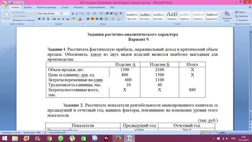Click the Sort icon in paragraph group
Viewport: 252px width, 142px height.
click(116, 14)
